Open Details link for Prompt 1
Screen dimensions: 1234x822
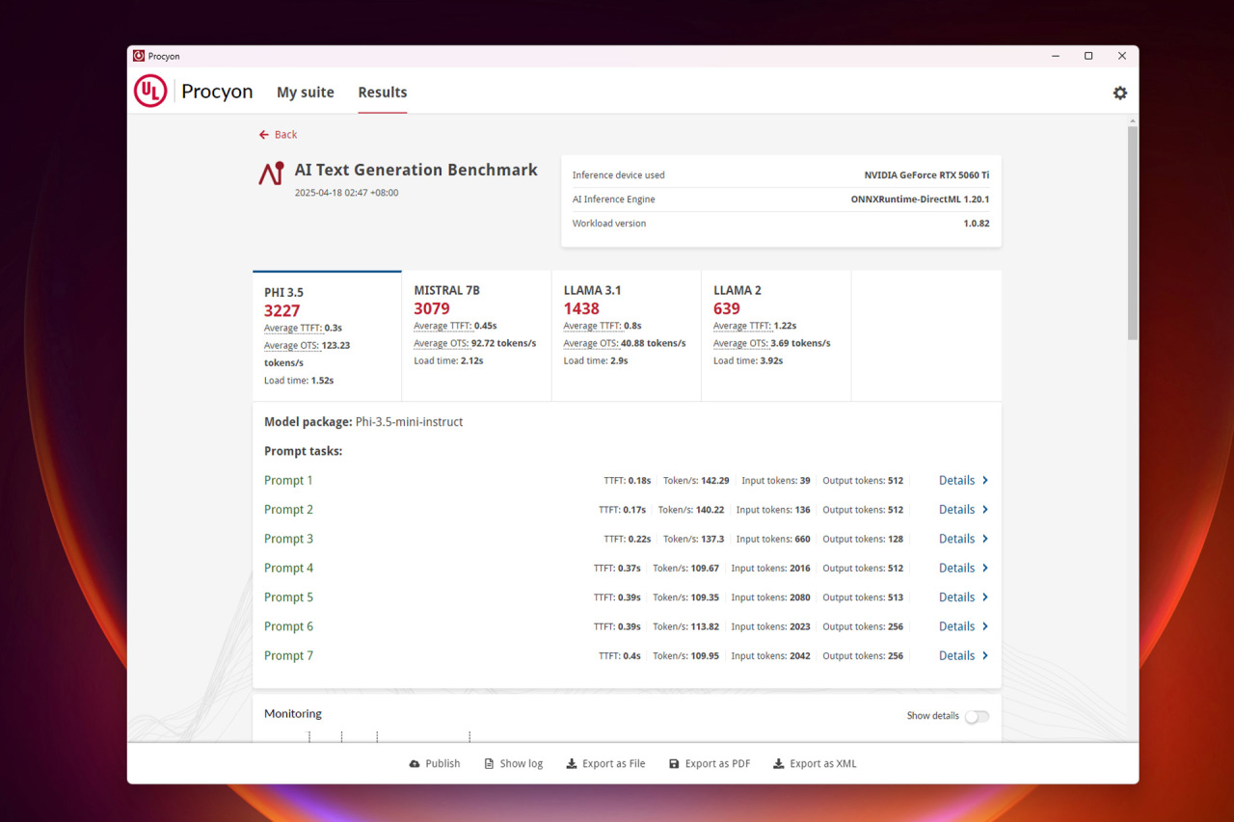point(956,481)
